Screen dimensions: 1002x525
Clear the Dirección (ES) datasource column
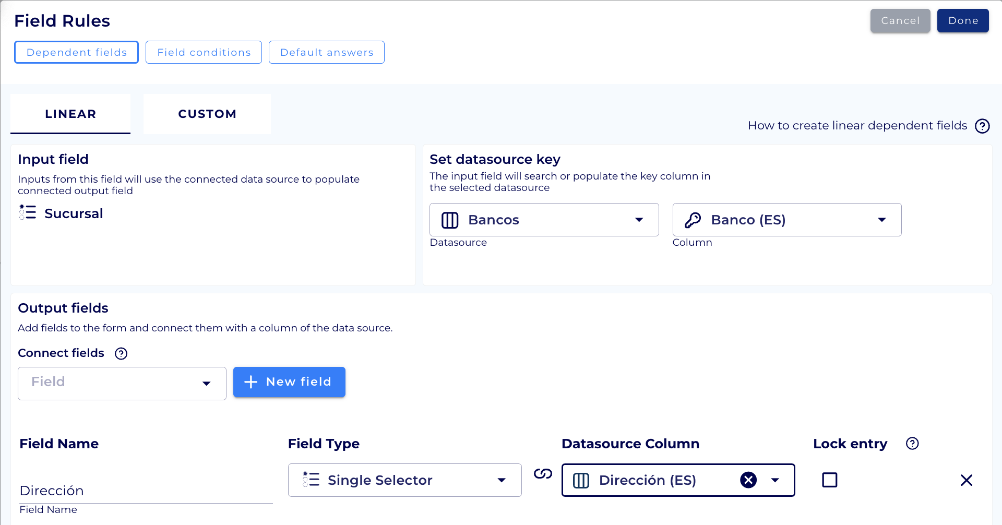[x=748, y=480]
